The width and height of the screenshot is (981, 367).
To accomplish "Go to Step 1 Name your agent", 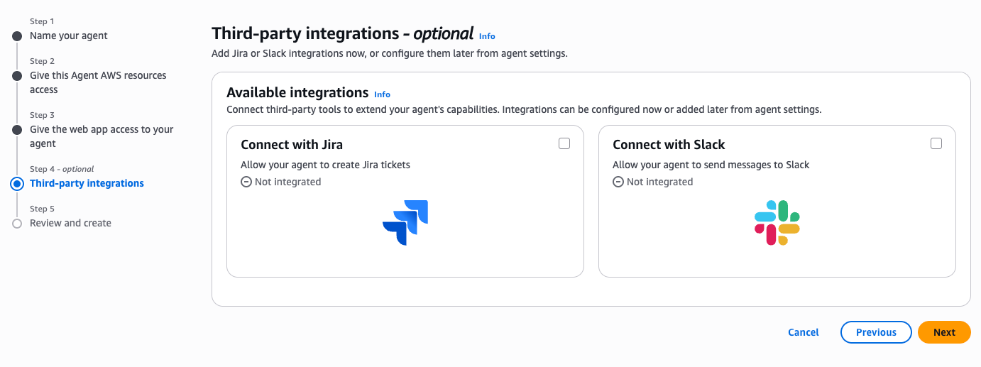I will coord(69,35).
